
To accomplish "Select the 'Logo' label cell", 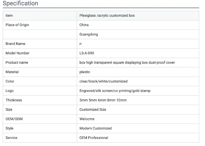I will [x=9, y=91].
